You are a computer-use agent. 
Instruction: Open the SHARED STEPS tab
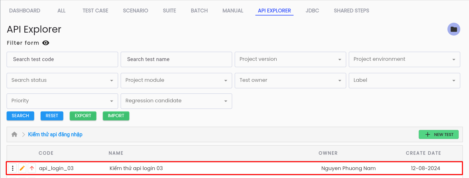(351, 11)
